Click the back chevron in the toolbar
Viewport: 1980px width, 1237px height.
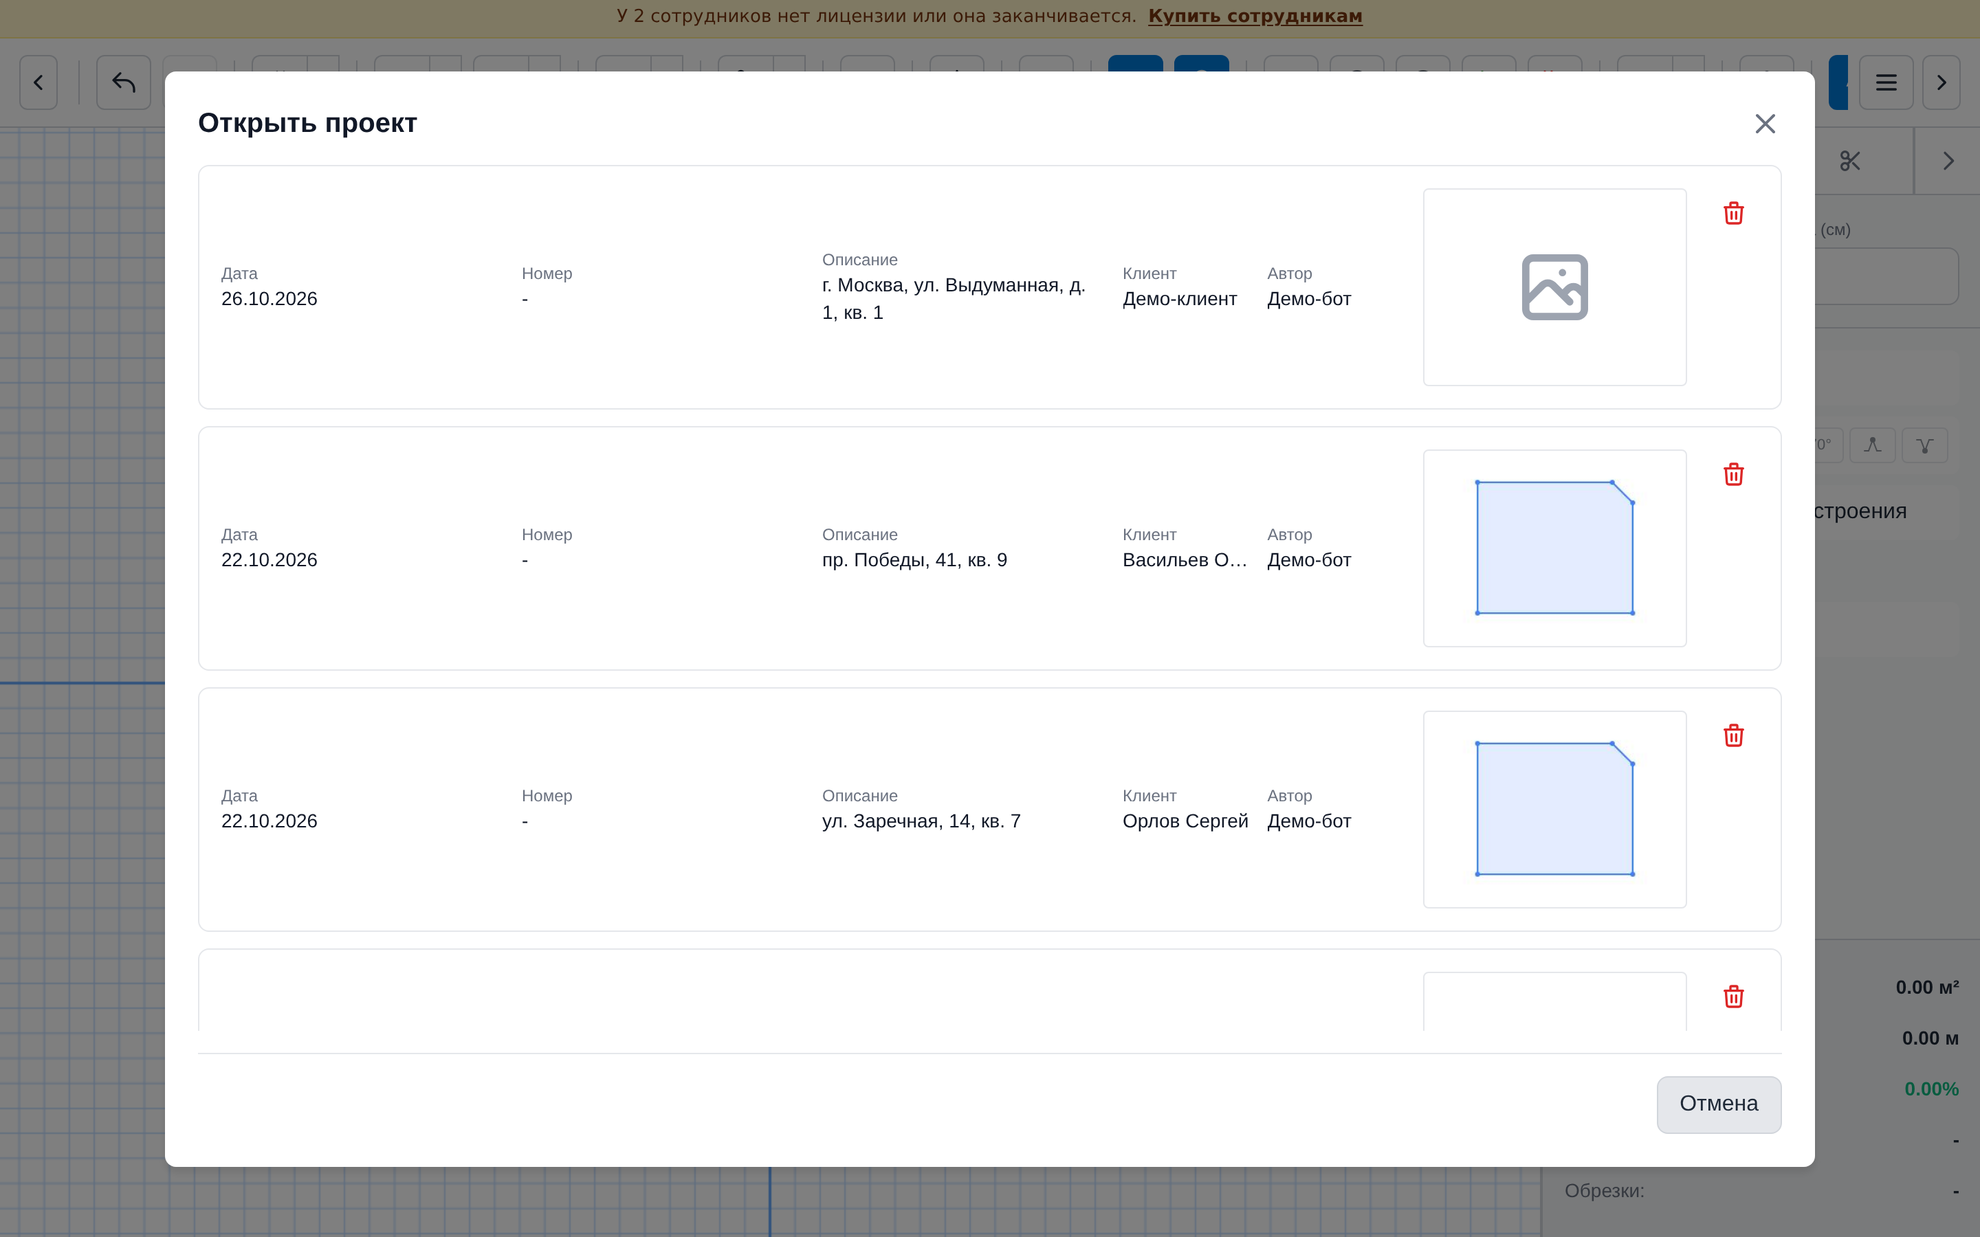[38, 82]
